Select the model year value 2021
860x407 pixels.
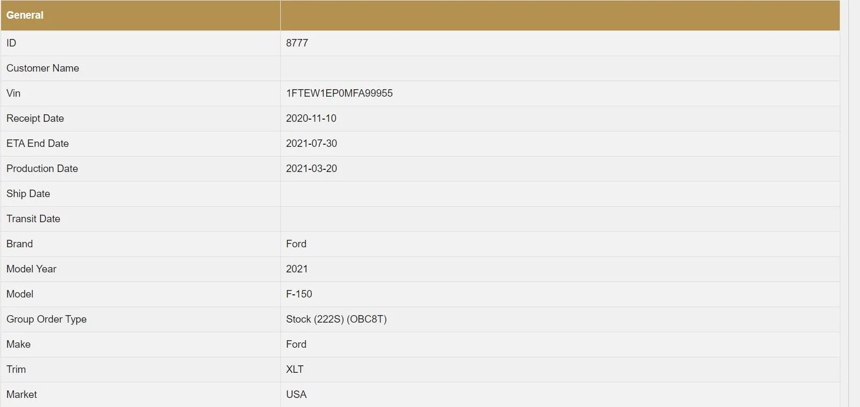click(x=297, y=269)
